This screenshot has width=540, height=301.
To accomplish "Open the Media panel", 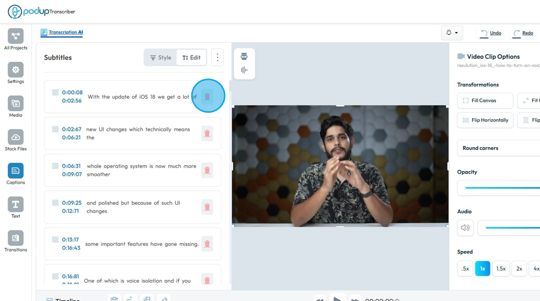I will (15, 107).
